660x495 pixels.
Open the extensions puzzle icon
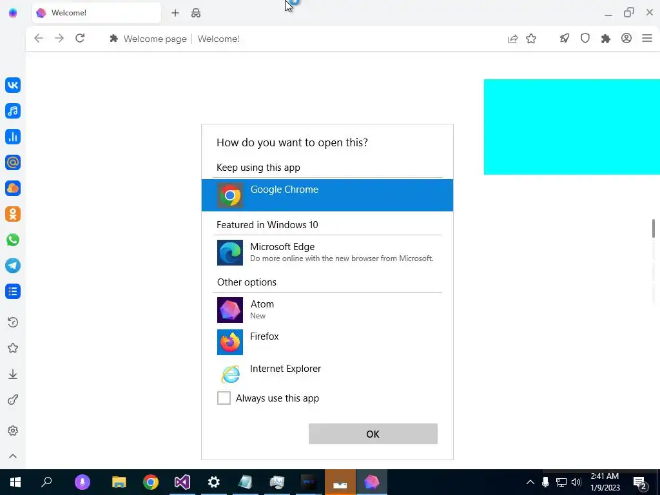pos(606,39)
